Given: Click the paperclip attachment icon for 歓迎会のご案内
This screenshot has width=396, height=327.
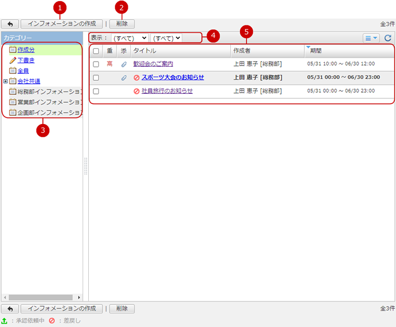Looking at the screenshot, I should click(x=124, y=64).
